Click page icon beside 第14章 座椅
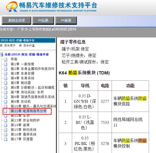The image size is (156, 153). tap(6, 125)
